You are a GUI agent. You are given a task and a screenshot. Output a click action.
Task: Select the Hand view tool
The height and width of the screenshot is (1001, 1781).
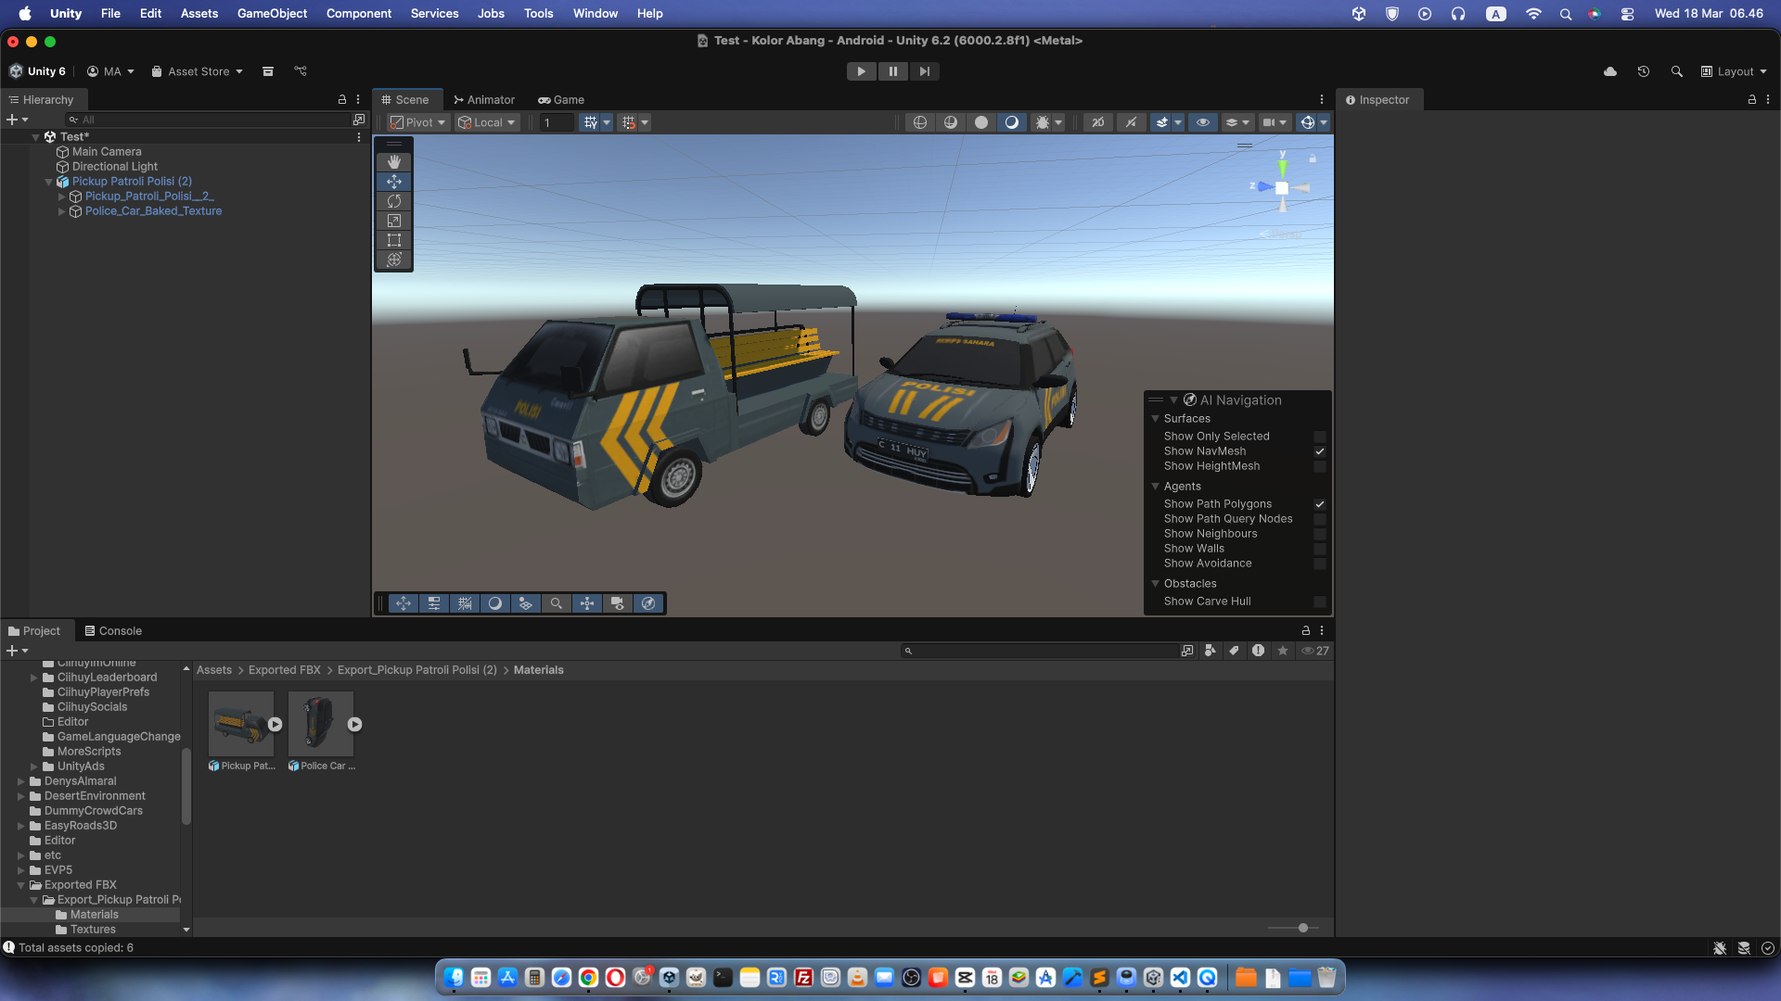click(393, 161)
